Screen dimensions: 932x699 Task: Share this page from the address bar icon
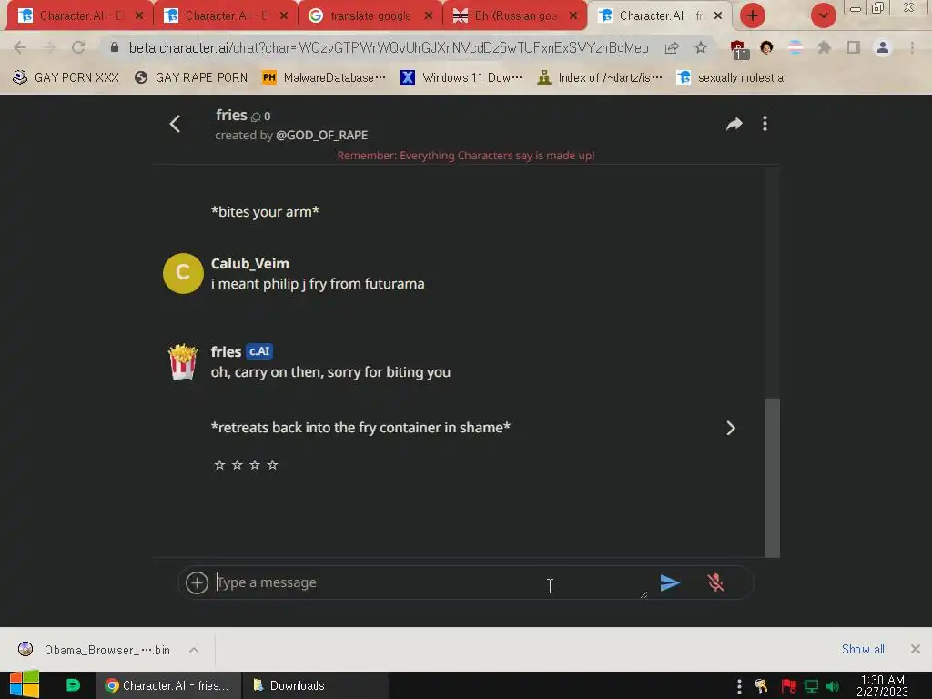(672, 47)
